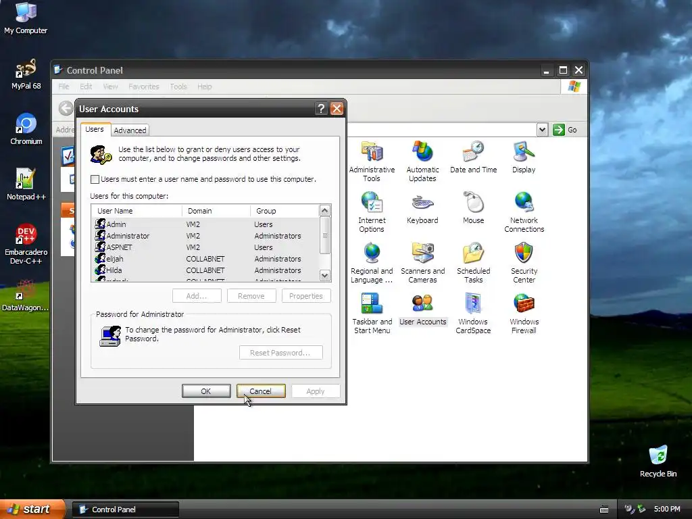692x519 pixels.
Task: Click the Back arrow in Control Panel
Action: click(66, 108)
